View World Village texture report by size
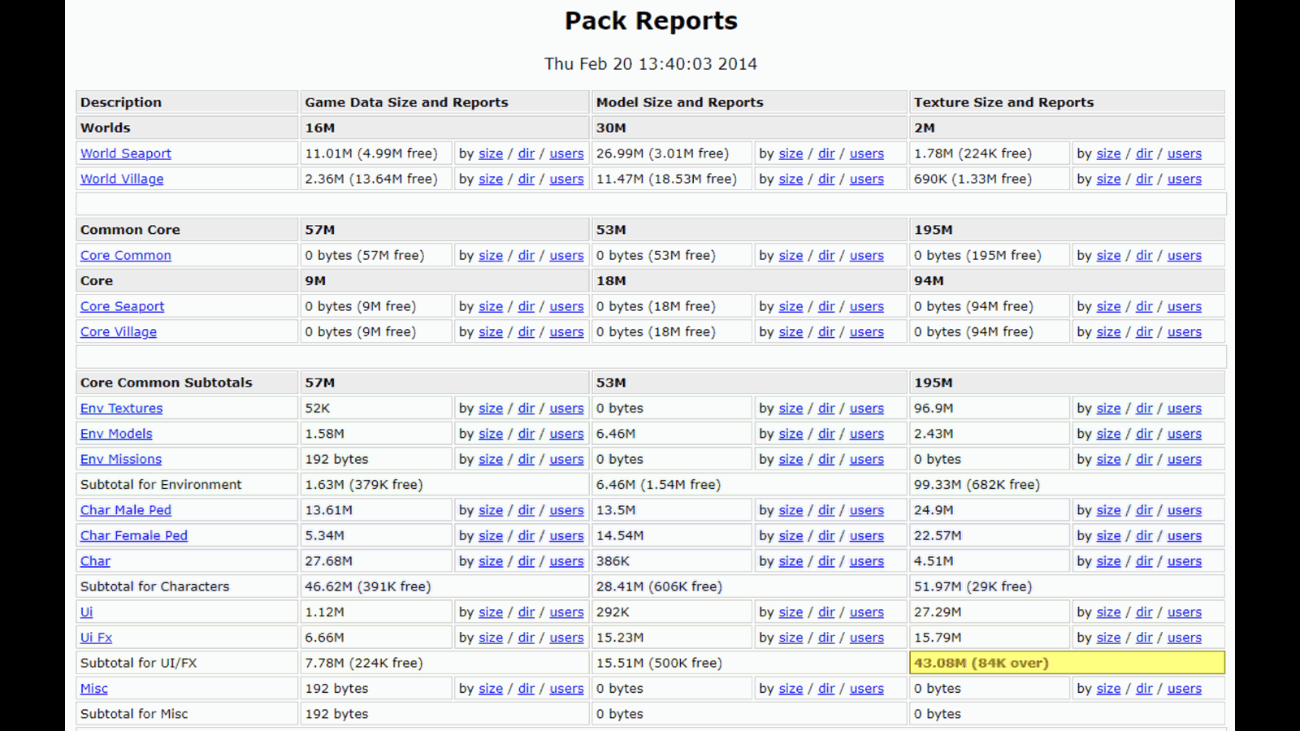Image resolution: width=1300 pixels, height=731 pixels. (1108, 179)
